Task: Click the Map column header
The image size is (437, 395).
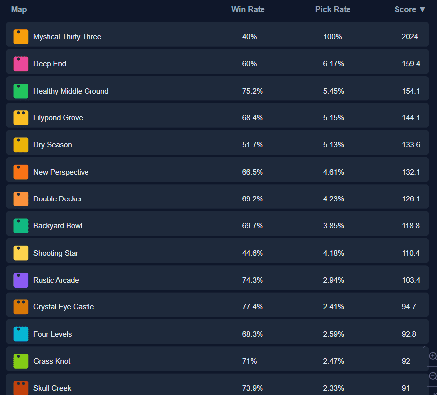Action: [19, 10]
